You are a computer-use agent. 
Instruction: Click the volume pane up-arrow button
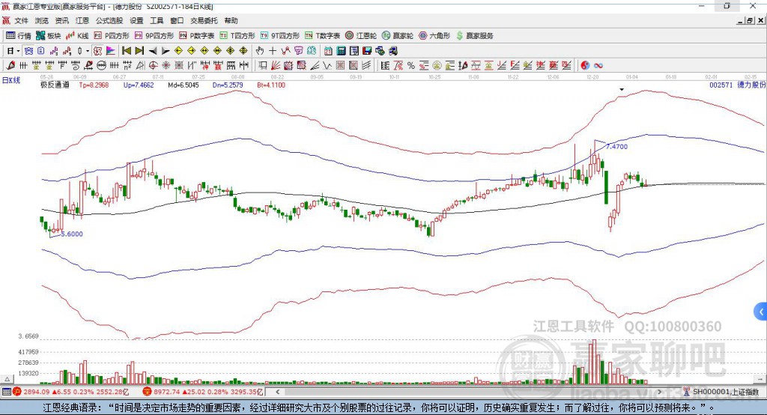(x=7, y=379)
